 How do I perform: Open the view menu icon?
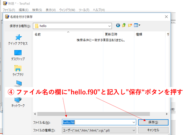tap(137, 25)
